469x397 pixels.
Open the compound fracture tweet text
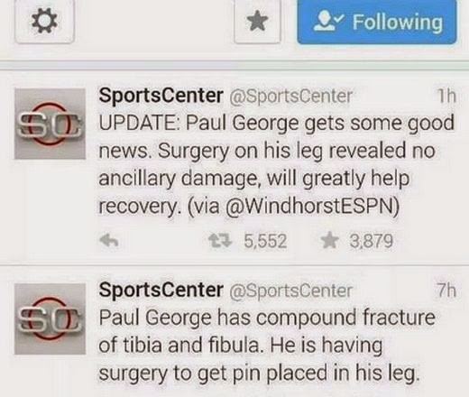pos(267,346)
